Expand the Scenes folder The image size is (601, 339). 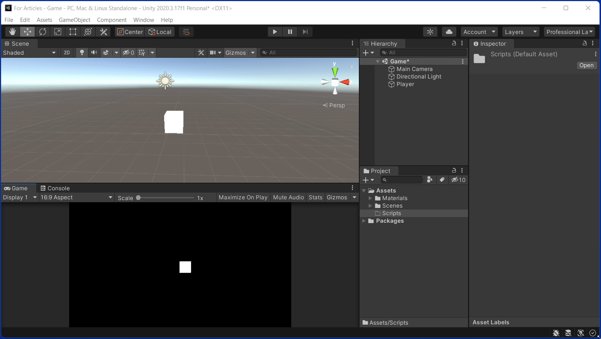[371, 206]
